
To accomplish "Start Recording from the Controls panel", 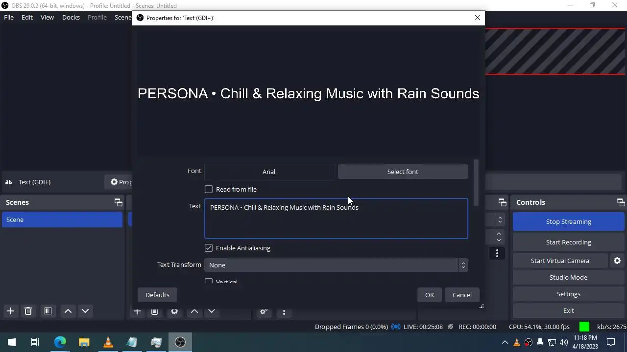I will 568,242.
